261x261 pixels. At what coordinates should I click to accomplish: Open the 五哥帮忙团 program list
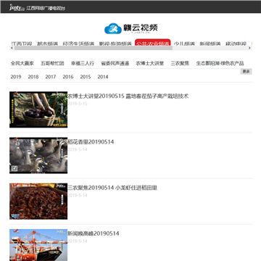point(52,63)
